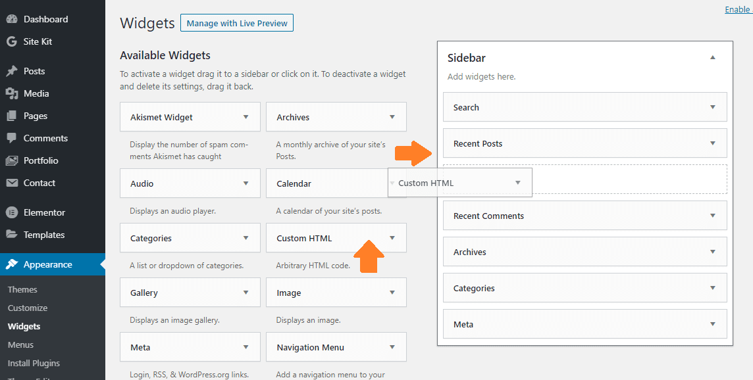The height and width of the screenshot is (380, 753).
Task: Click the Portfolio images icon
Action: click(x=12, y=160)
